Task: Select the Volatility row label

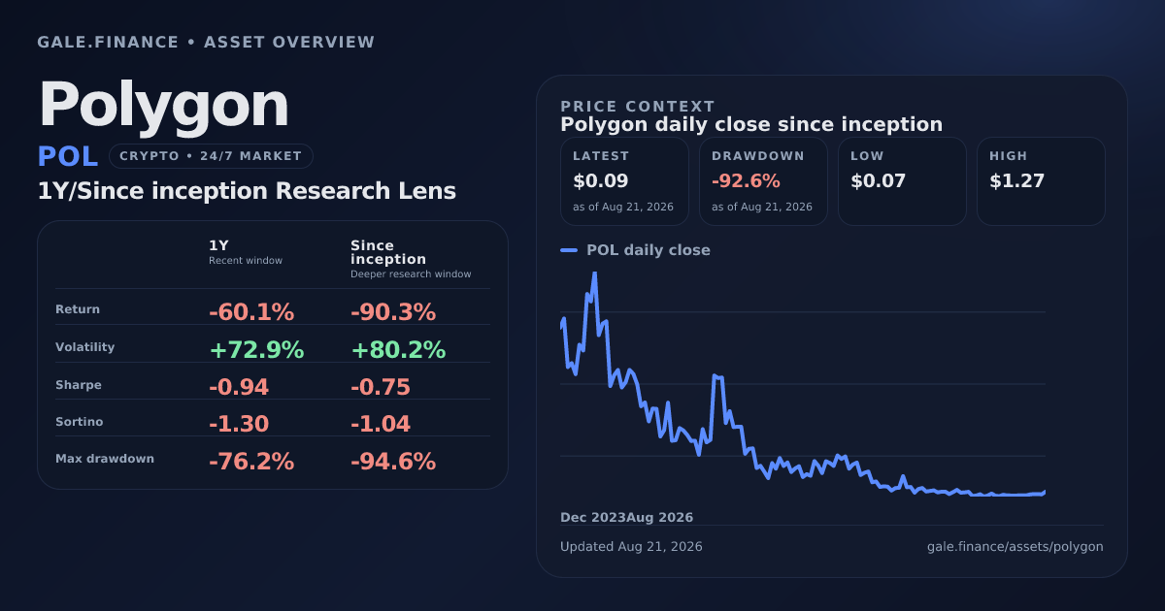Action: 85,347
